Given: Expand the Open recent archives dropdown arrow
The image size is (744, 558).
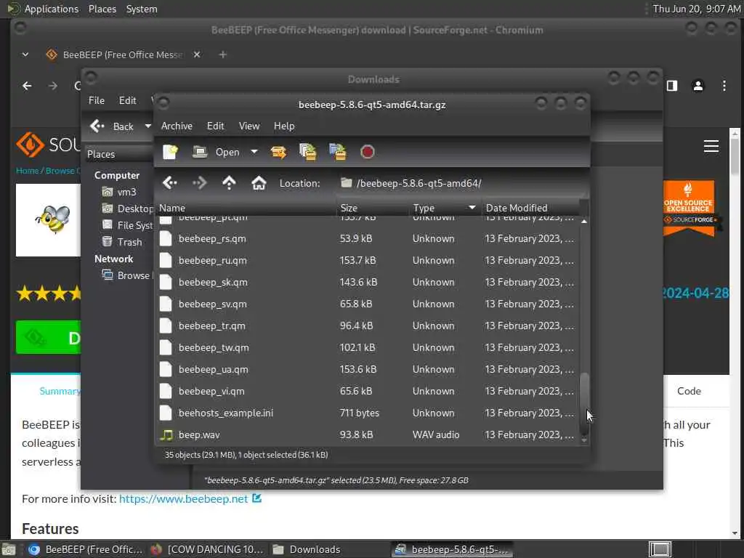Looking at the screenshot, I should 254,152.
